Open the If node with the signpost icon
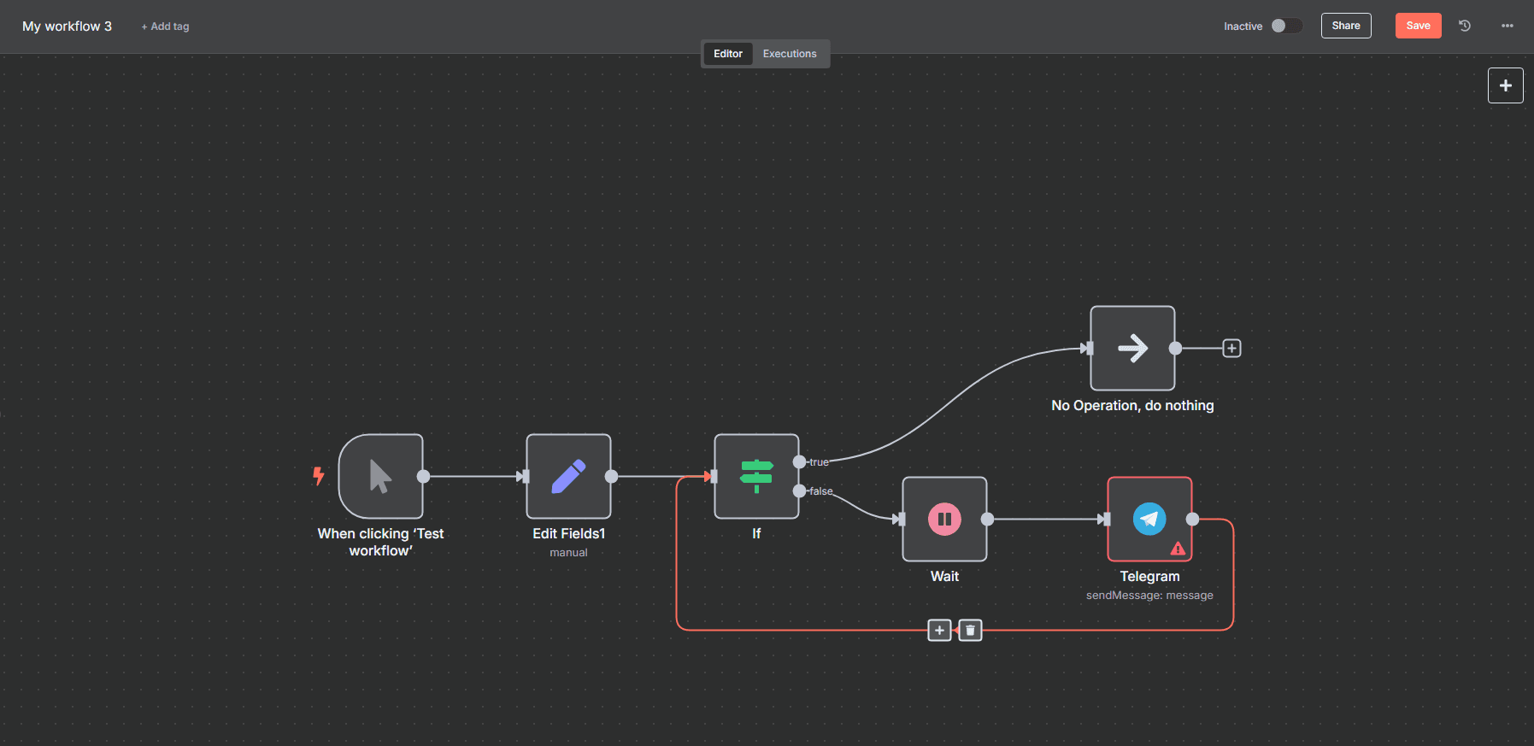This screenshot has width=1534, height=746. [756, 476]
